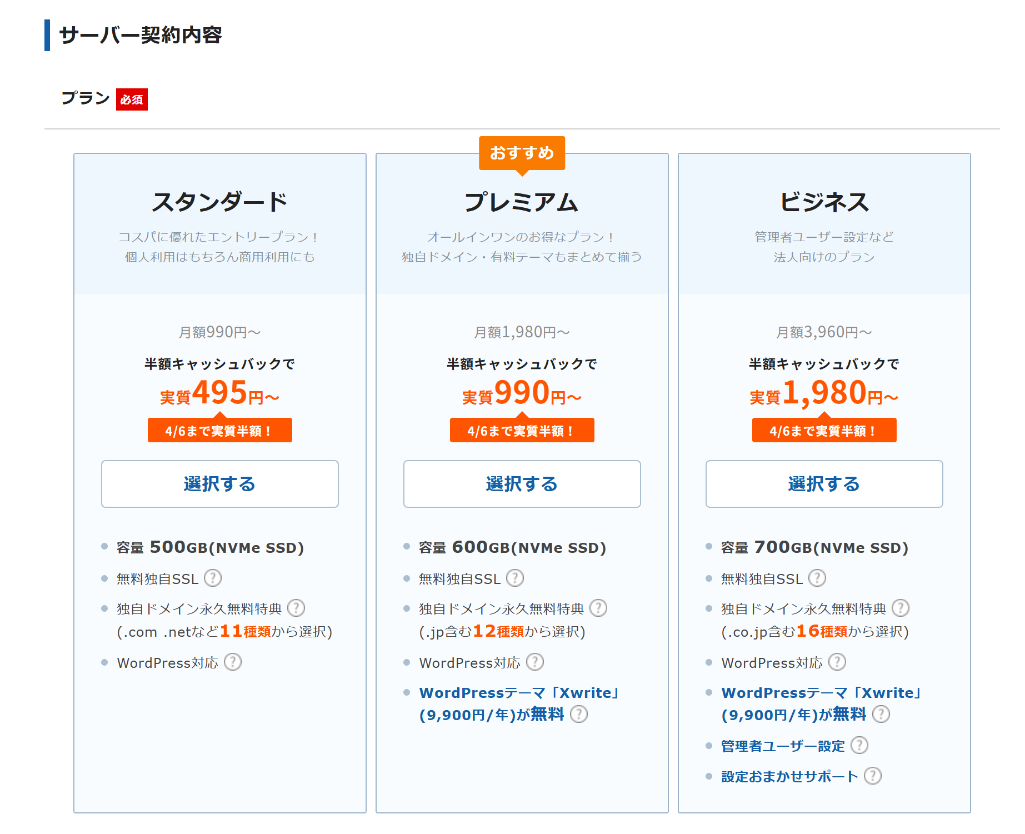Click 月額3,960円〜 text
Screen dimensions: 1025x834
824,332
